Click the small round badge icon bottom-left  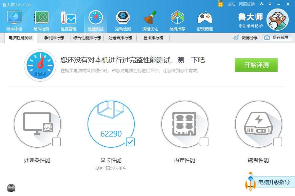(x=11, y=188)
